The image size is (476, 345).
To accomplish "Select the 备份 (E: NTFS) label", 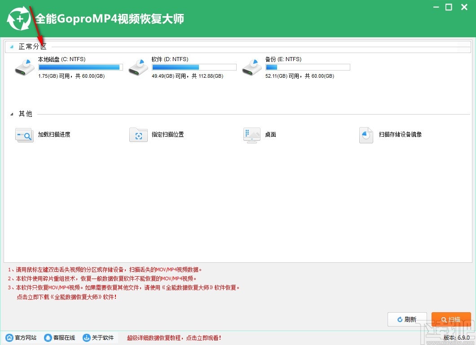I will tap(283, 59).
